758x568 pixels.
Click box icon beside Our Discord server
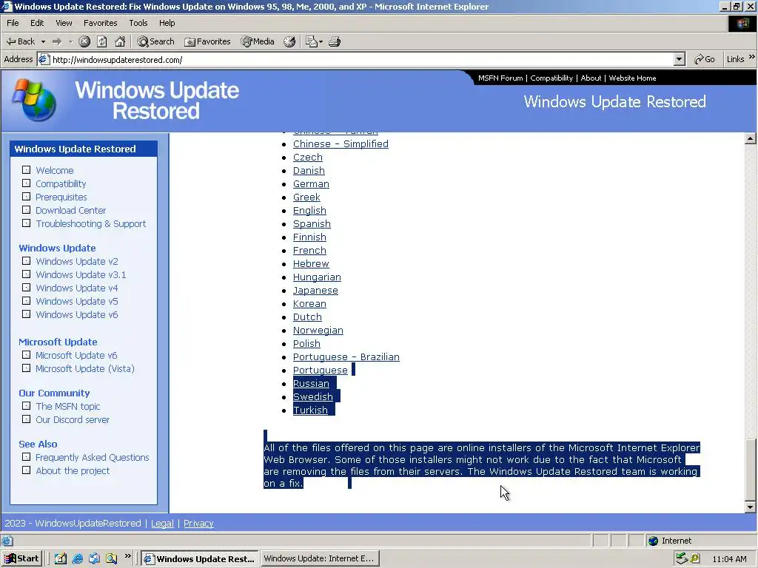(26, 419)
